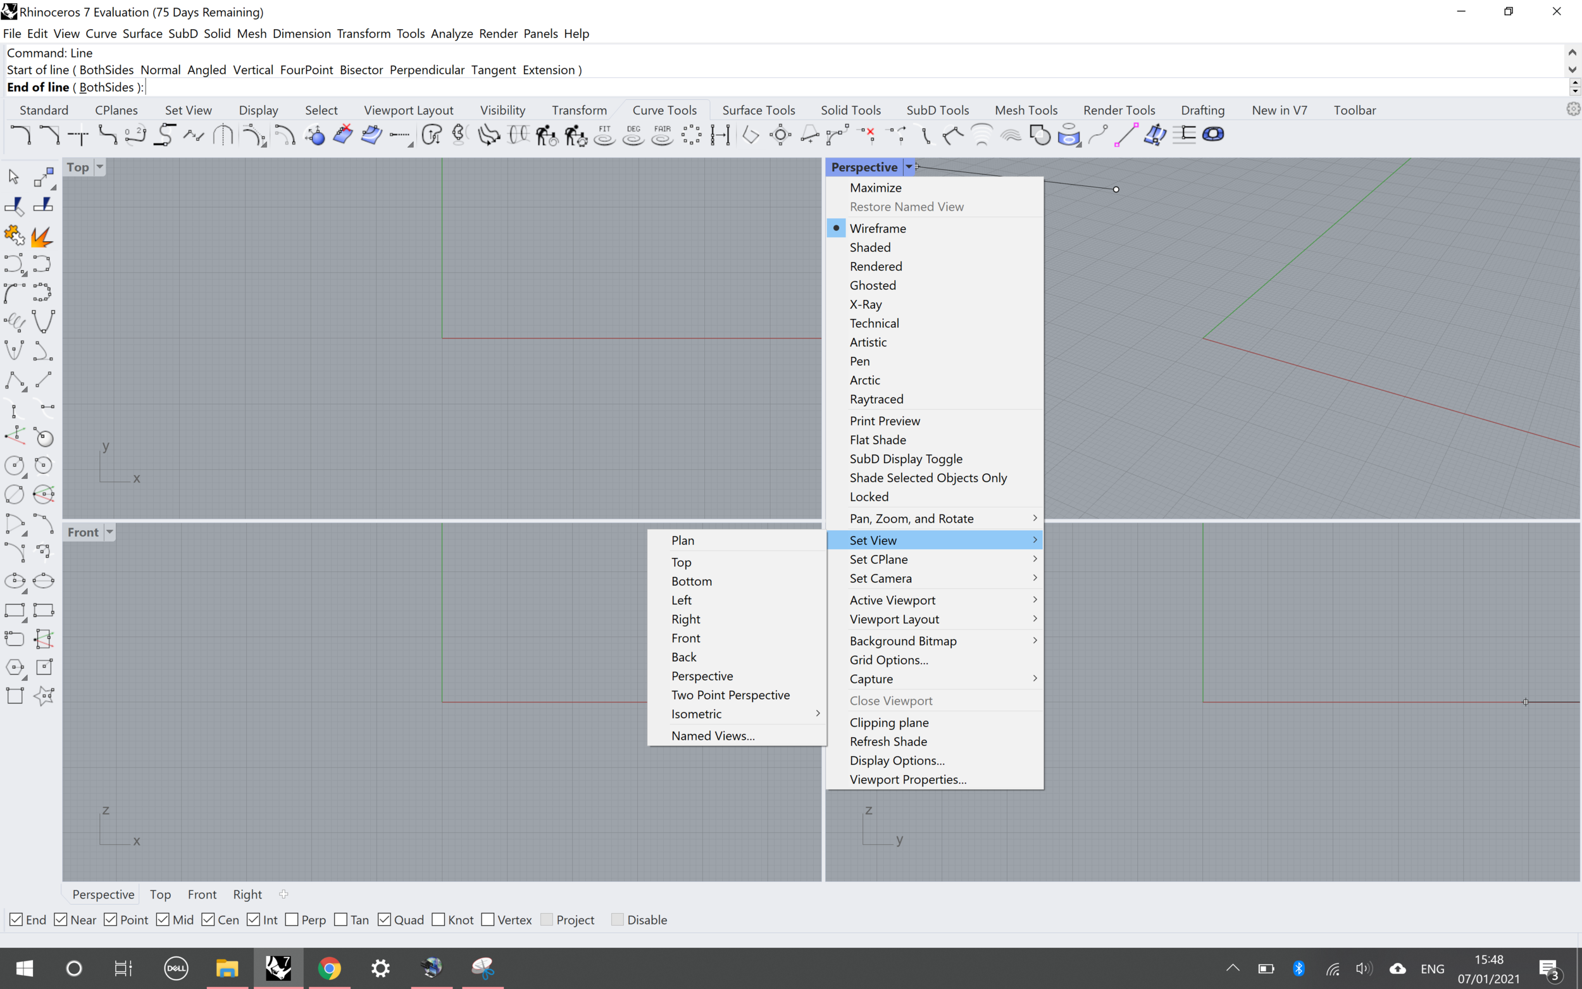Toggle the Mid osnap checkbox
The height and width of the screenshot is (989, 1582).
pos(163,919)
